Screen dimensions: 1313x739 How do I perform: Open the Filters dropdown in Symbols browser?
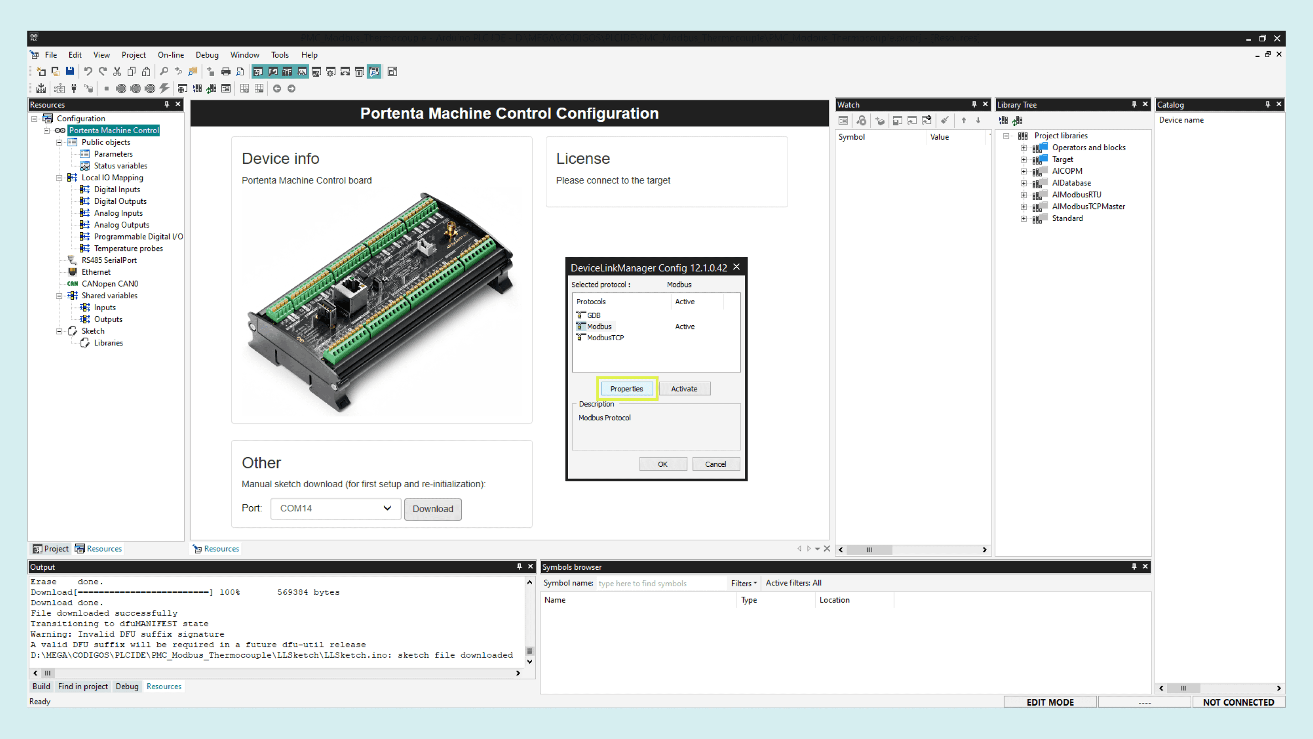coord(743,583)
